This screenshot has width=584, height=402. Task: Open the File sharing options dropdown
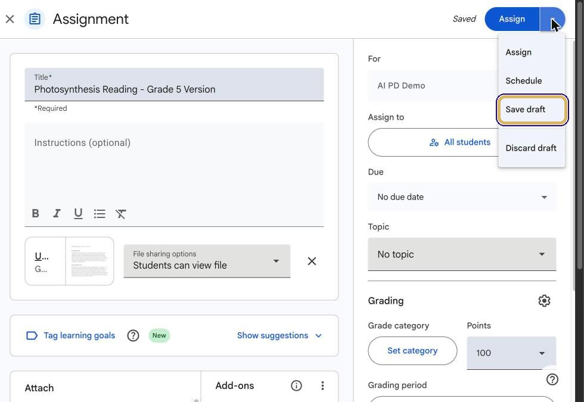pyautogui.click(x=207, y=261)
